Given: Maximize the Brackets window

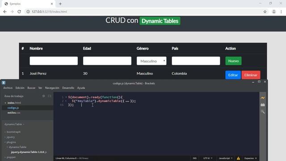Looking at the screenshot, I should click(259, 82).
